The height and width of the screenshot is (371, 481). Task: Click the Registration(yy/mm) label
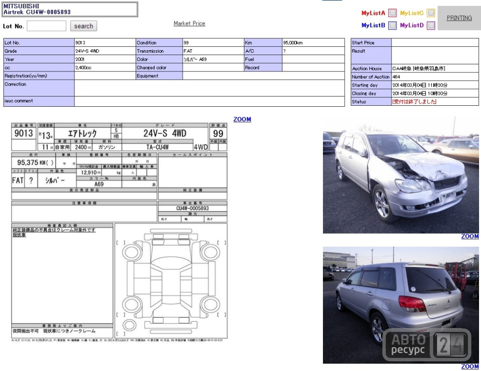tap(26, 76)
